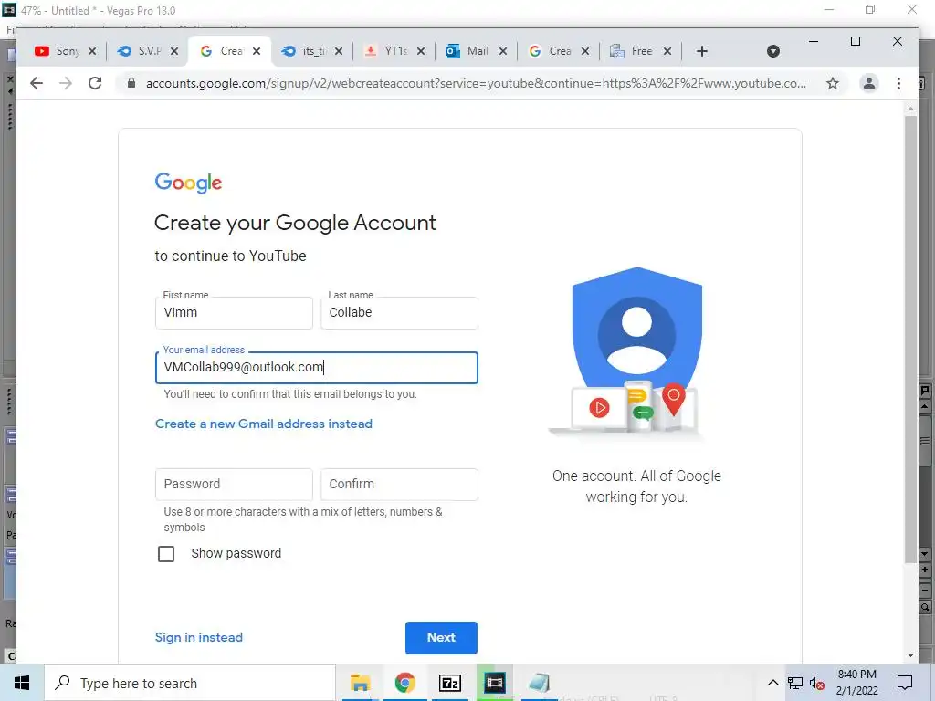
Task: Click the First name field
Action: point(234,313)
